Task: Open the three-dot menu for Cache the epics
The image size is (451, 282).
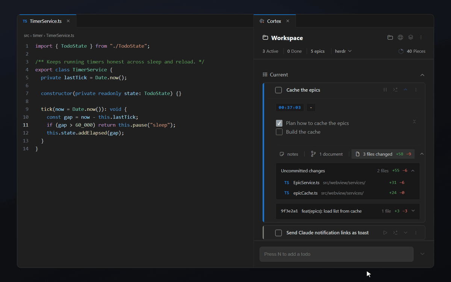Action: (x=416, y=90)
